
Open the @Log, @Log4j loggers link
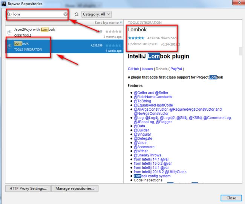[x=183, y=120]
